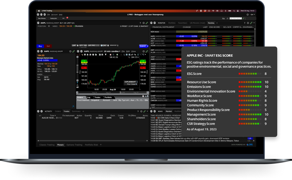This screenshot has width=292, height=180.
Task: Open AAPL symbol dropdown in order entry
Action: [x=58, y=23]
